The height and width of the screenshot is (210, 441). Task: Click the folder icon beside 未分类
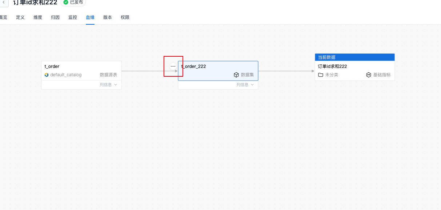click(x=321, y=75)
